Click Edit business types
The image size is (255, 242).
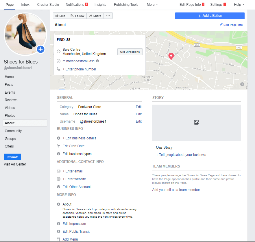point(77,154)
